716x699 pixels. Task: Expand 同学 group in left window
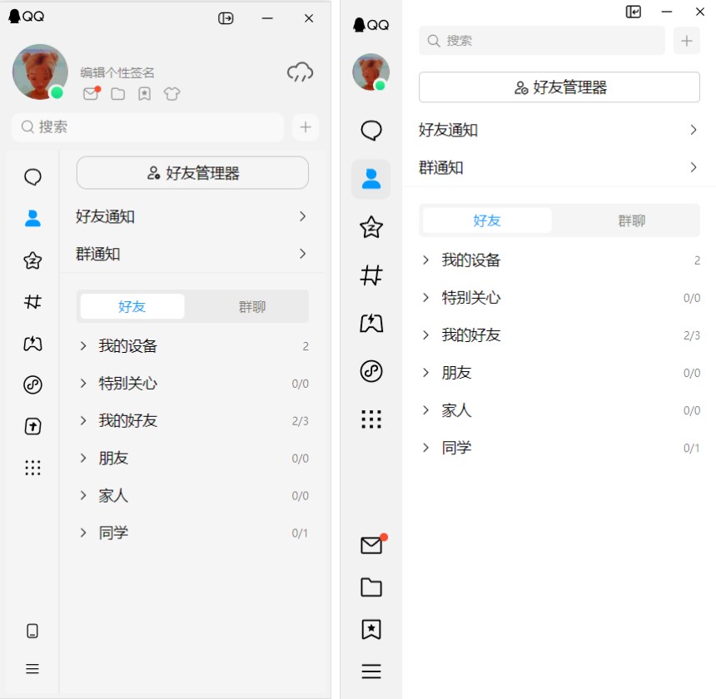tap(192, 533)
